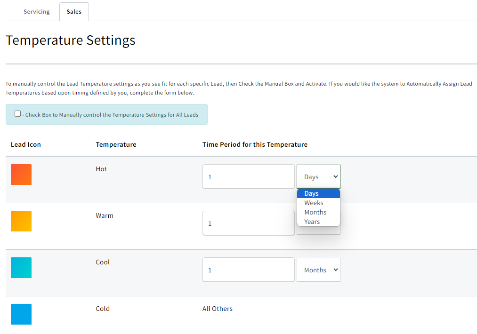The height and width of the screenshot is (334, 477).
Task: Pick Years from the open dropdown list
Action: pos(312,222)
